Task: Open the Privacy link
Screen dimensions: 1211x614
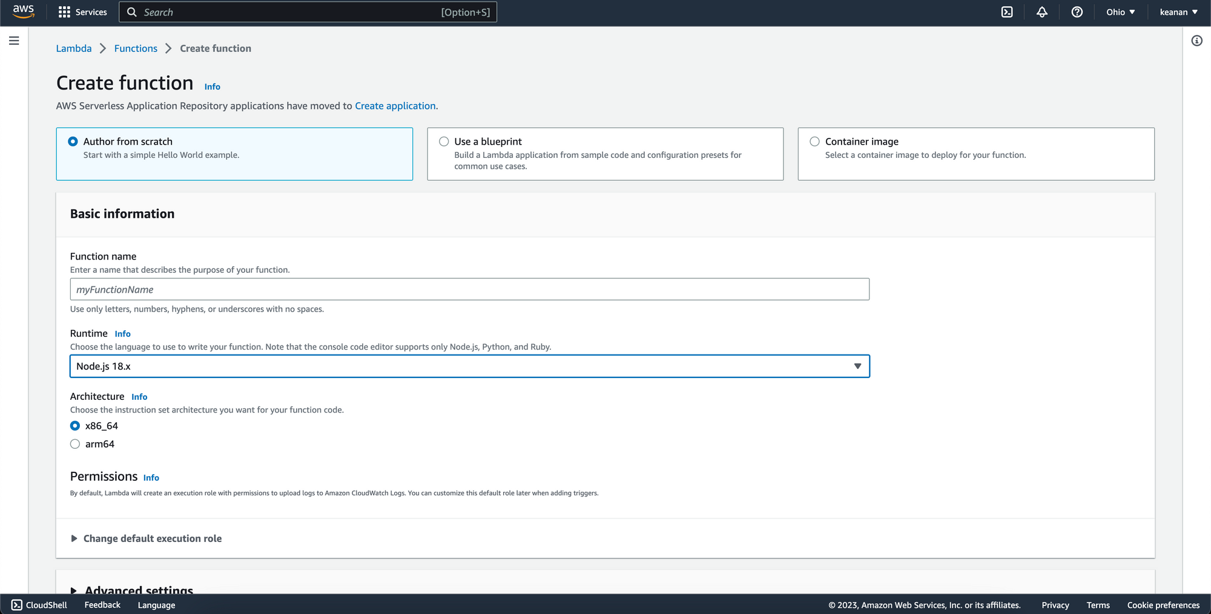Action: point(1055,605)
